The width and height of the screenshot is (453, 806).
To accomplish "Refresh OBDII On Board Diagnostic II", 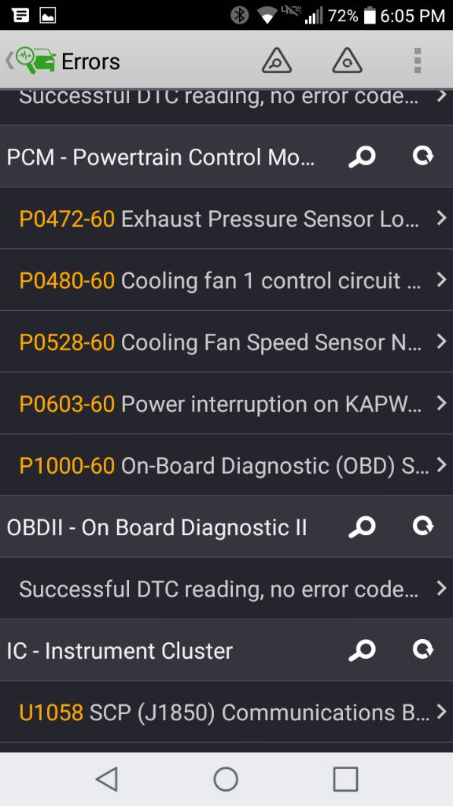I will coord(423,526).
